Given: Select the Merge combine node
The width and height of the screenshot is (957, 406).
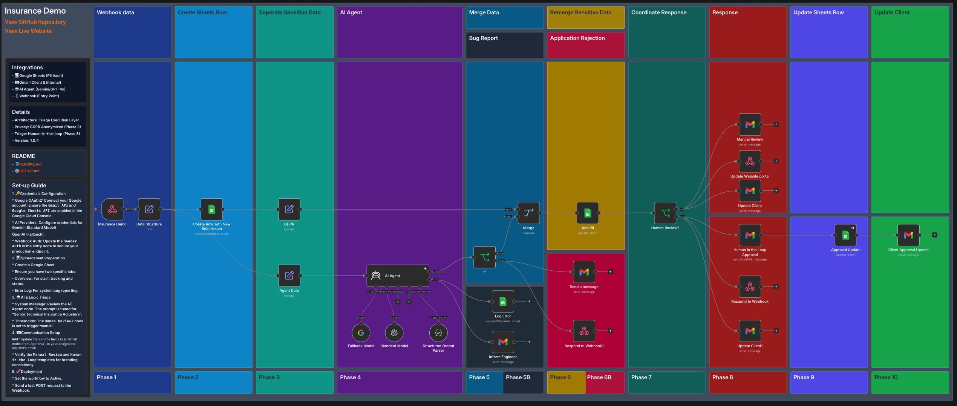Looking at the screenshot, I should pos(528,213).
